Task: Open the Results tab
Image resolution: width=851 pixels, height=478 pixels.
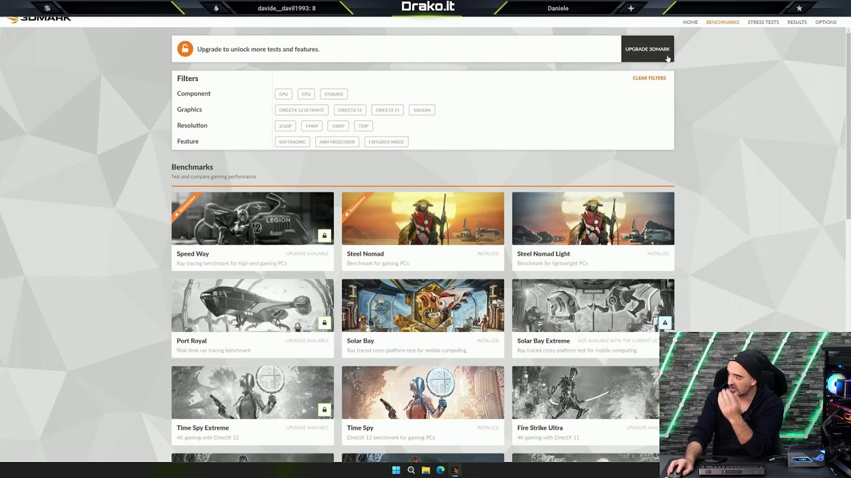Action: point(797,23)
